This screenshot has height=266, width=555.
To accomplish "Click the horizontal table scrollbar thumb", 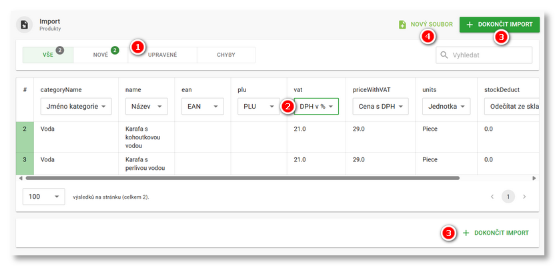I will click(242, 178).
